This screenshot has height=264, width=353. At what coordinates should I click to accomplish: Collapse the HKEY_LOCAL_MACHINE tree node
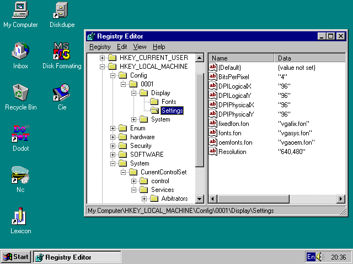(103, 67)
